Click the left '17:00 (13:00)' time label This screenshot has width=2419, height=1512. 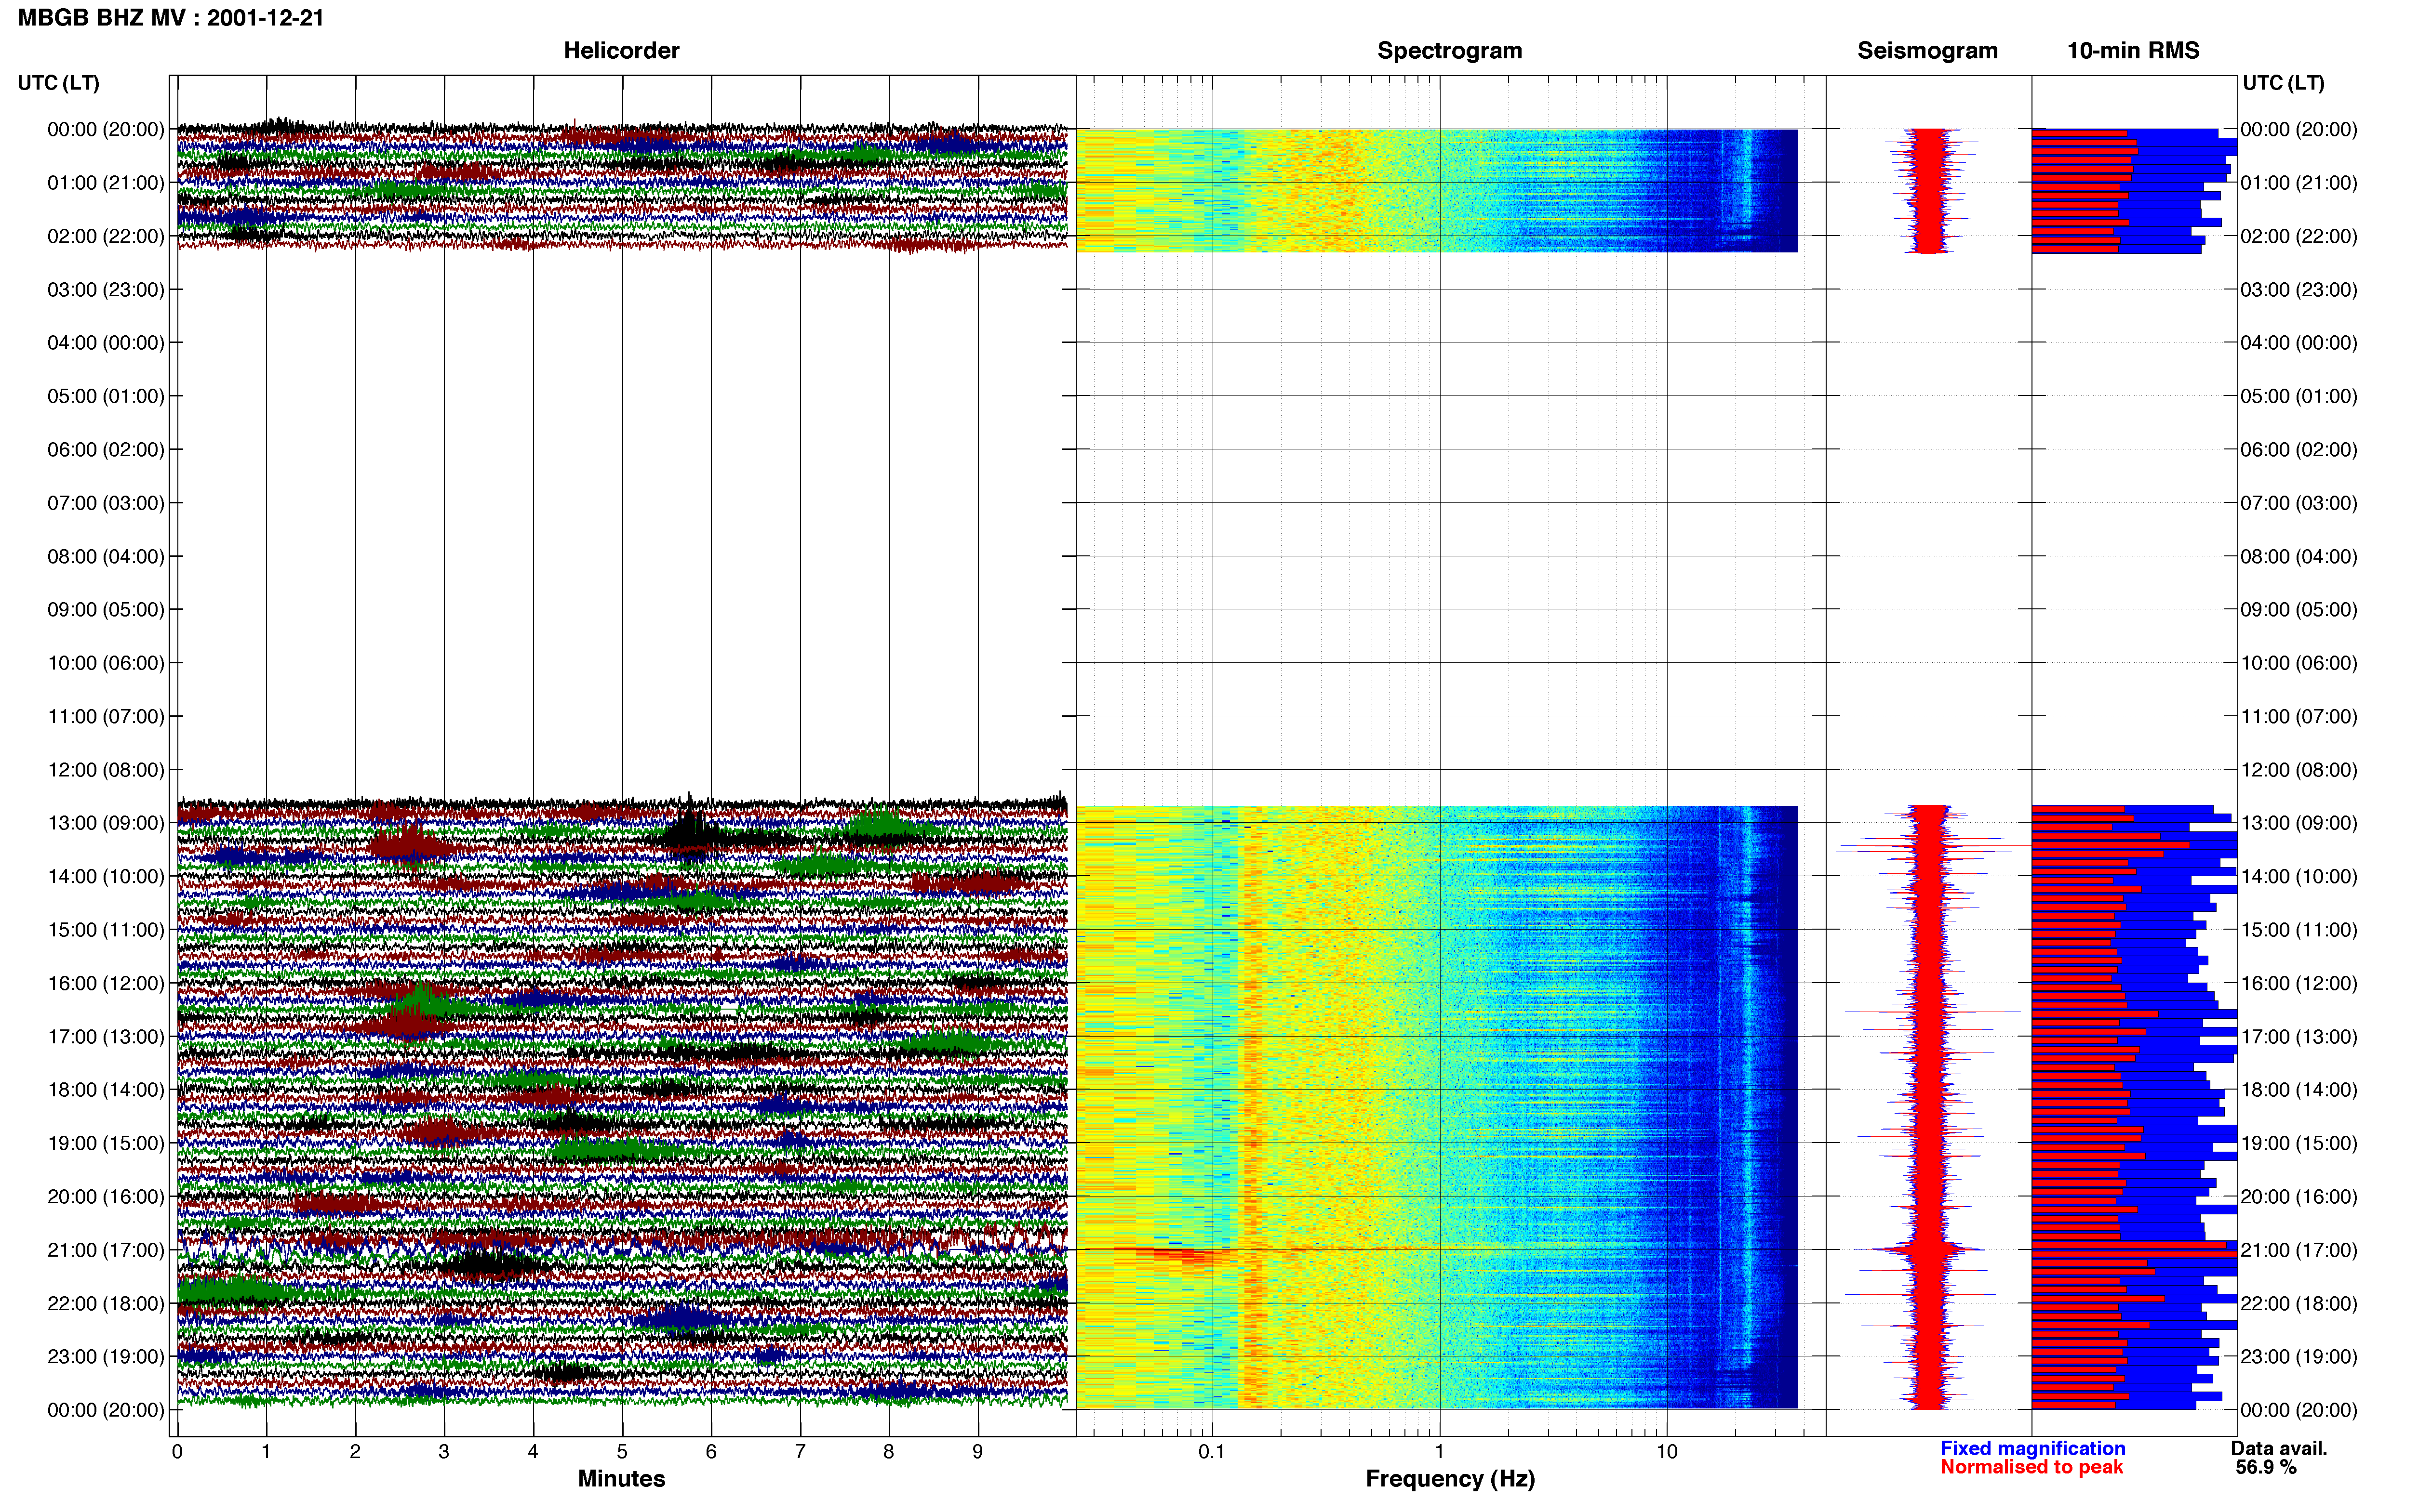[x=106, y=1037]
